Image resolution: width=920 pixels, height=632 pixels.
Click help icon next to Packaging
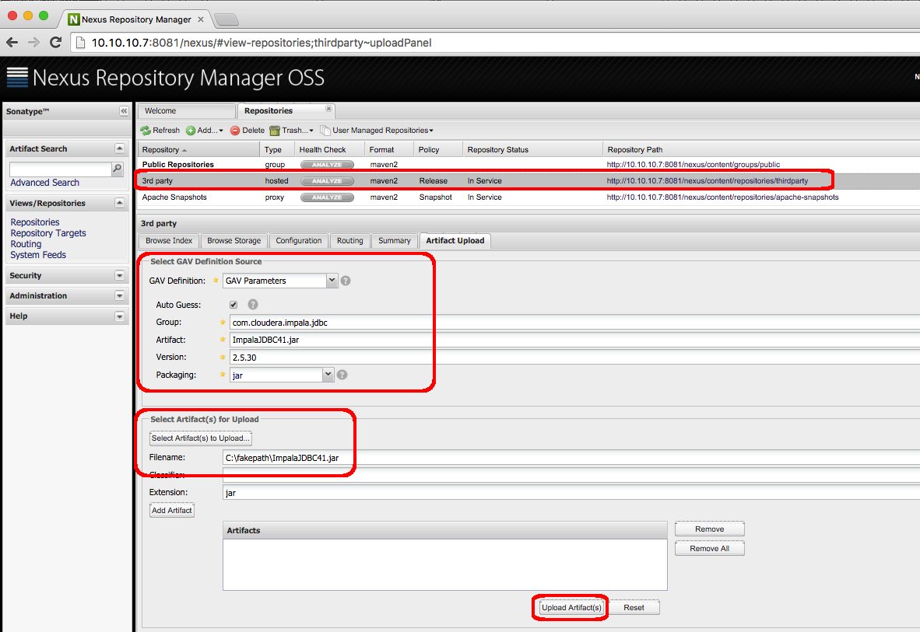click(x=342, y=375)
